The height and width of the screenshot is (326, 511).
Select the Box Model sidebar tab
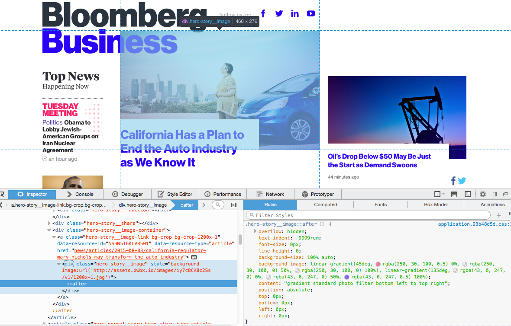(x=436, y=205)
